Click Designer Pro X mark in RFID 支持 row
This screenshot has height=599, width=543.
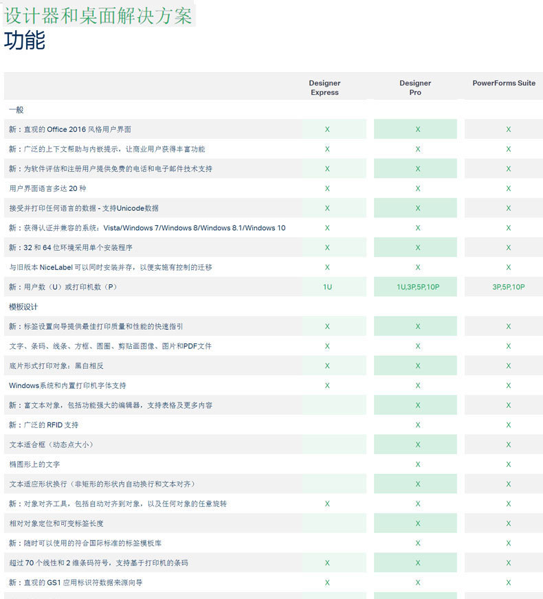(x=418, y=425)
